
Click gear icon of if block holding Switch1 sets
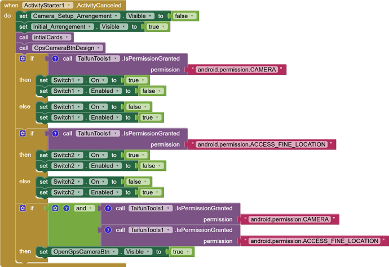click(x=23, y=58)
